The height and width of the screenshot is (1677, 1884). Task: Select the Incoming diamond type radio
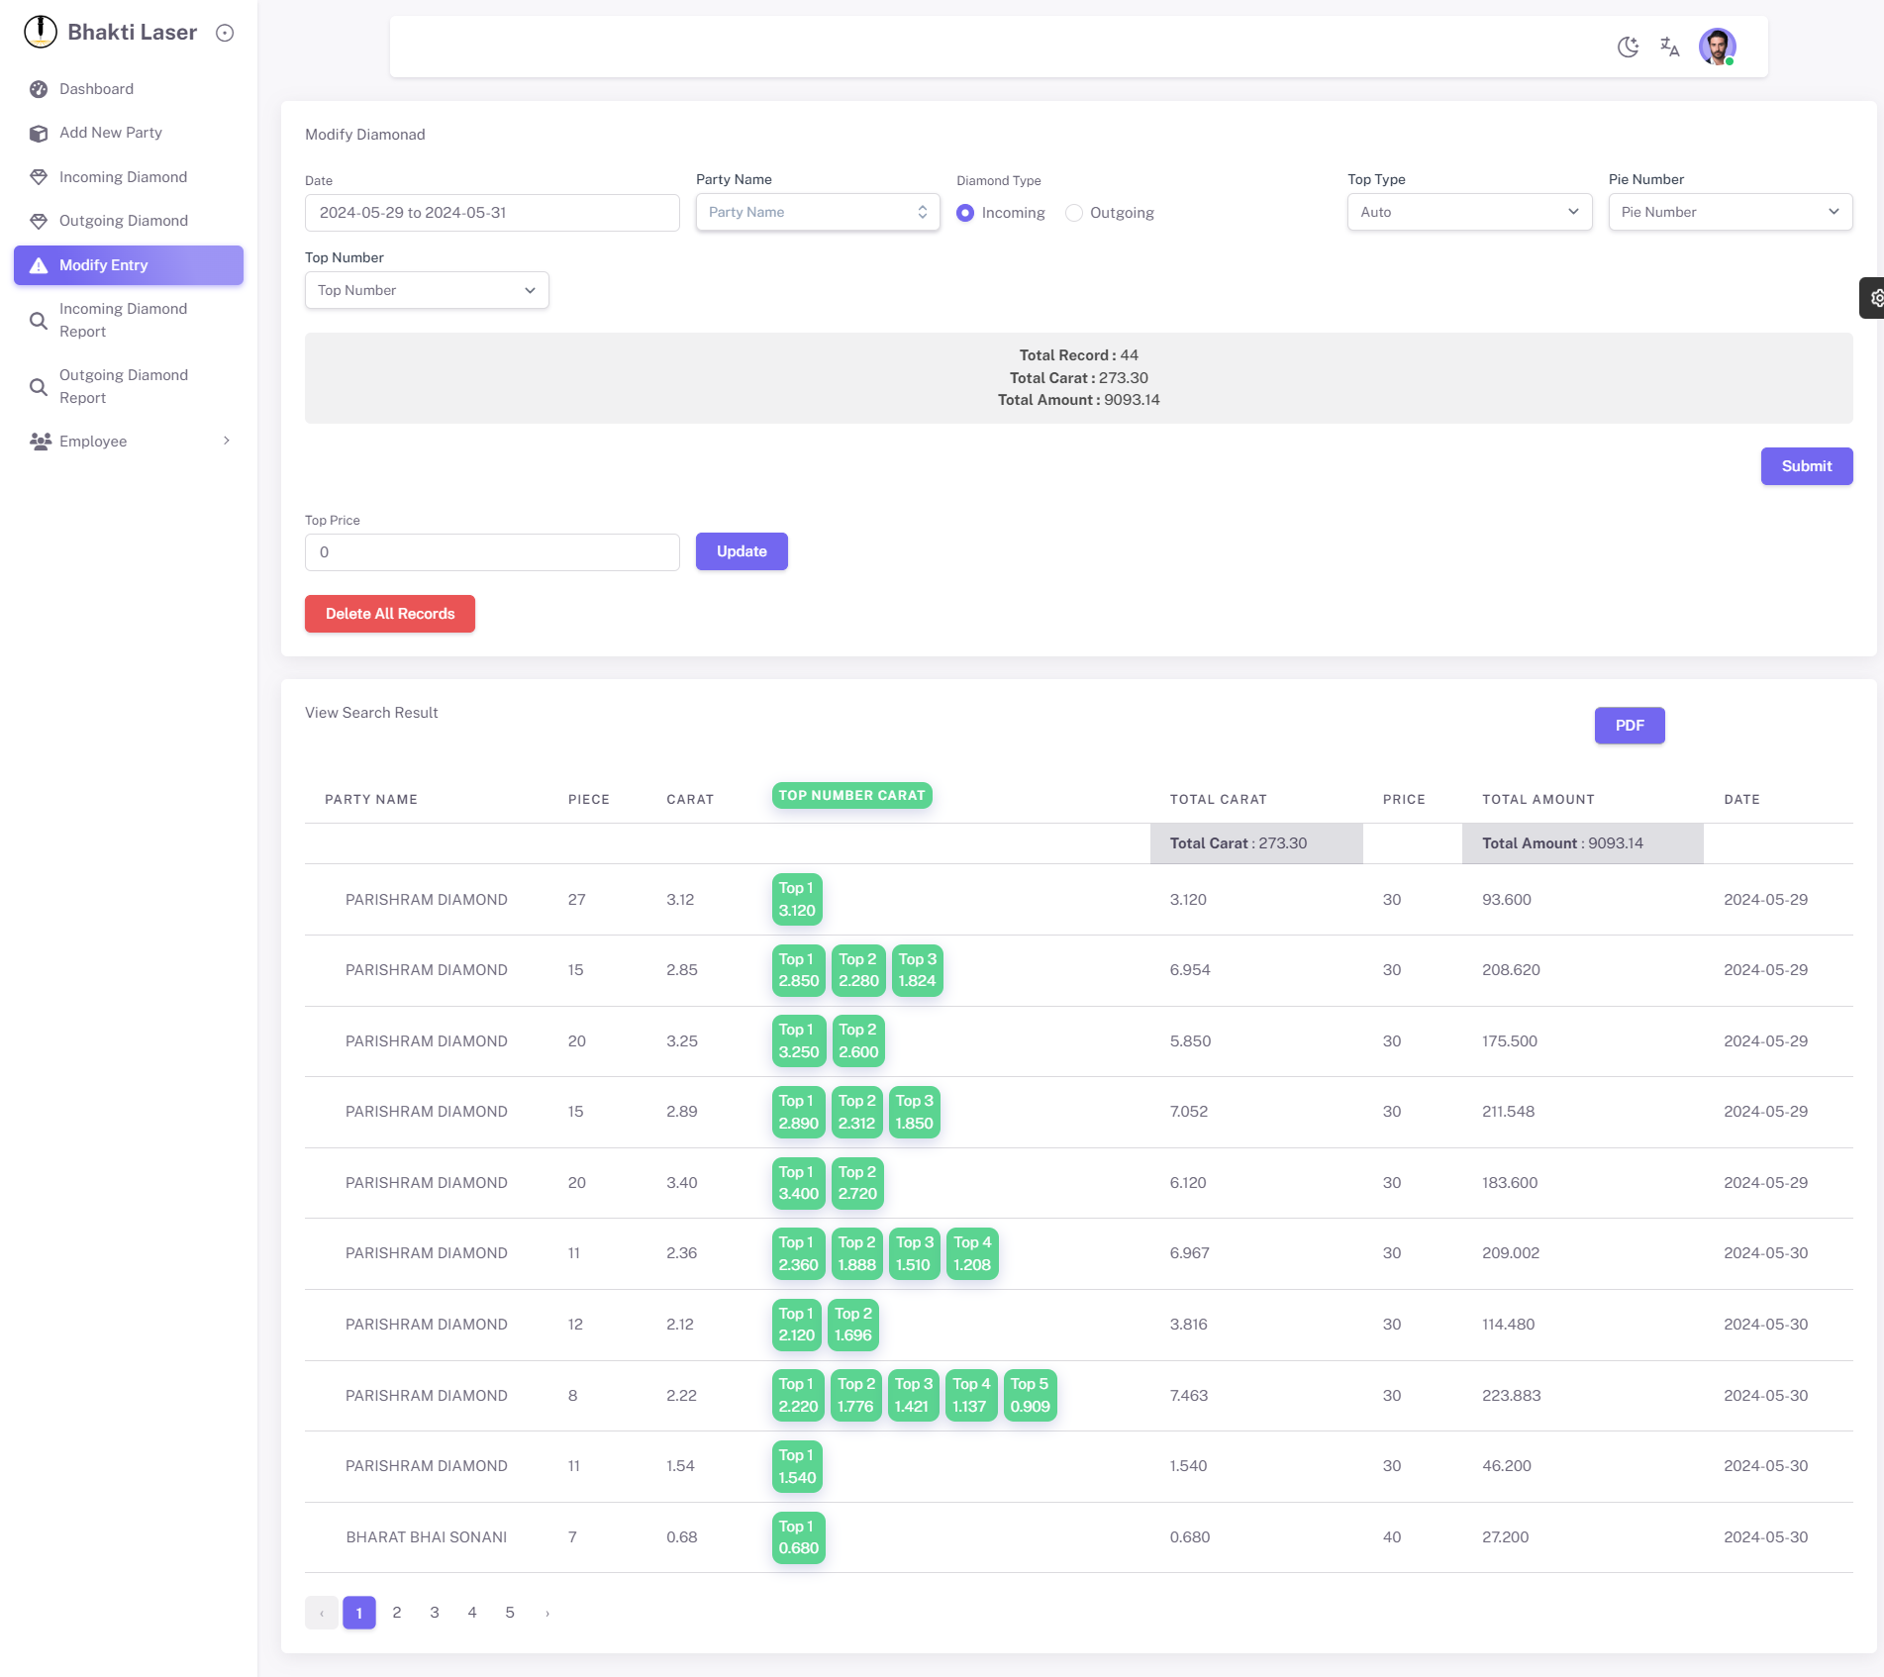coord(965,213)
